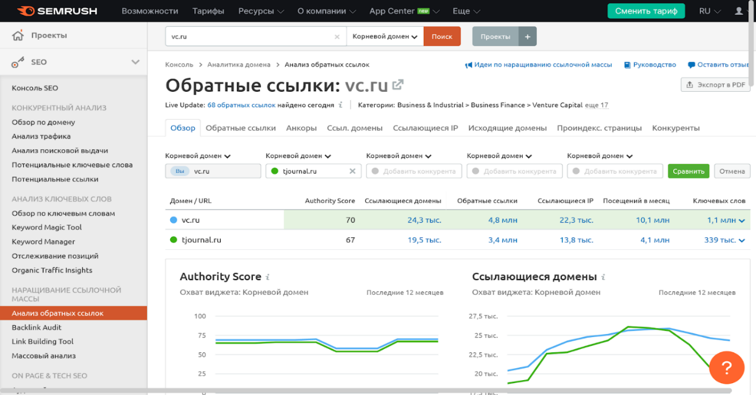Open the О компании dropdown
The image size is (756, 395).
[327, 11]
